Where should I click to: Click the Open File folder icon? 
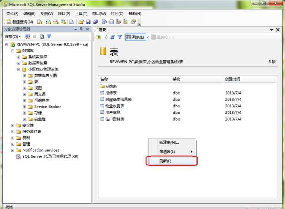coord(81,22)
